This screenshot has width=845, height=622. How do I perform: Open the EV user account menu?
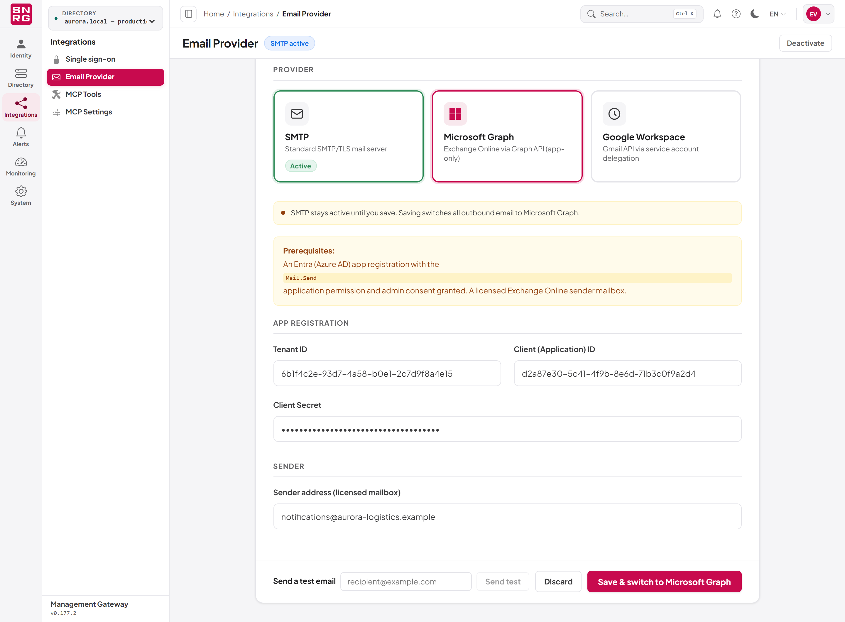pyautogui.click(x=818, y=14)
